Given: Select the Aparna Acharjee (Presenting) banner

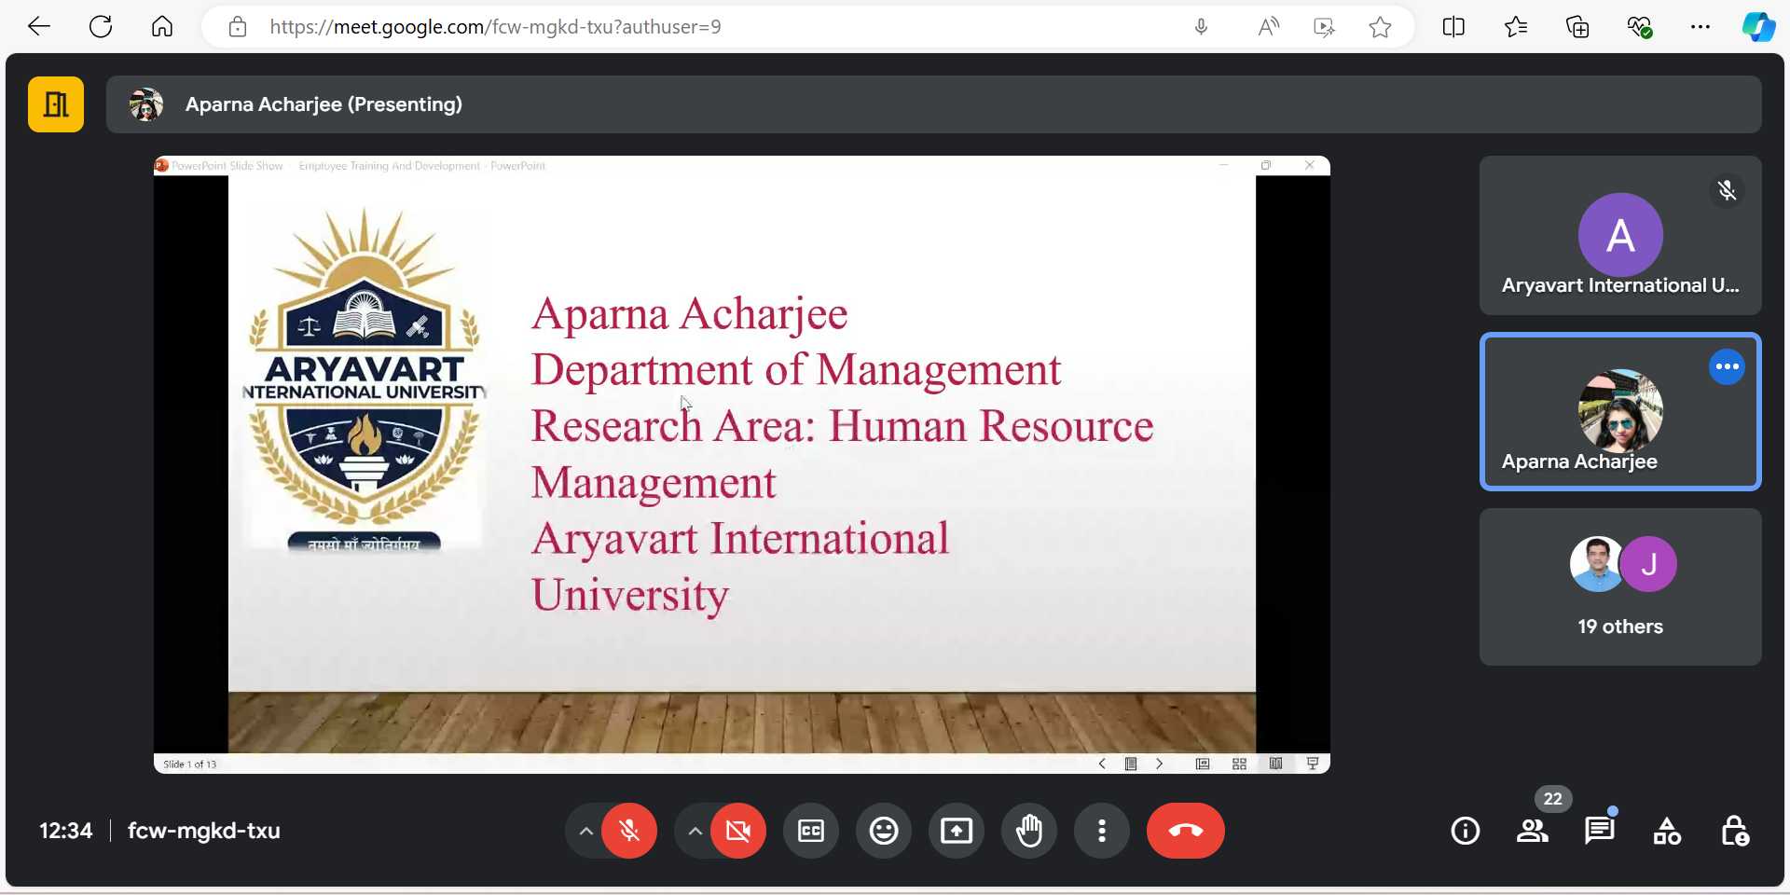Looking at the screenshot, I should pyautogui.click(x=934, y=104).
